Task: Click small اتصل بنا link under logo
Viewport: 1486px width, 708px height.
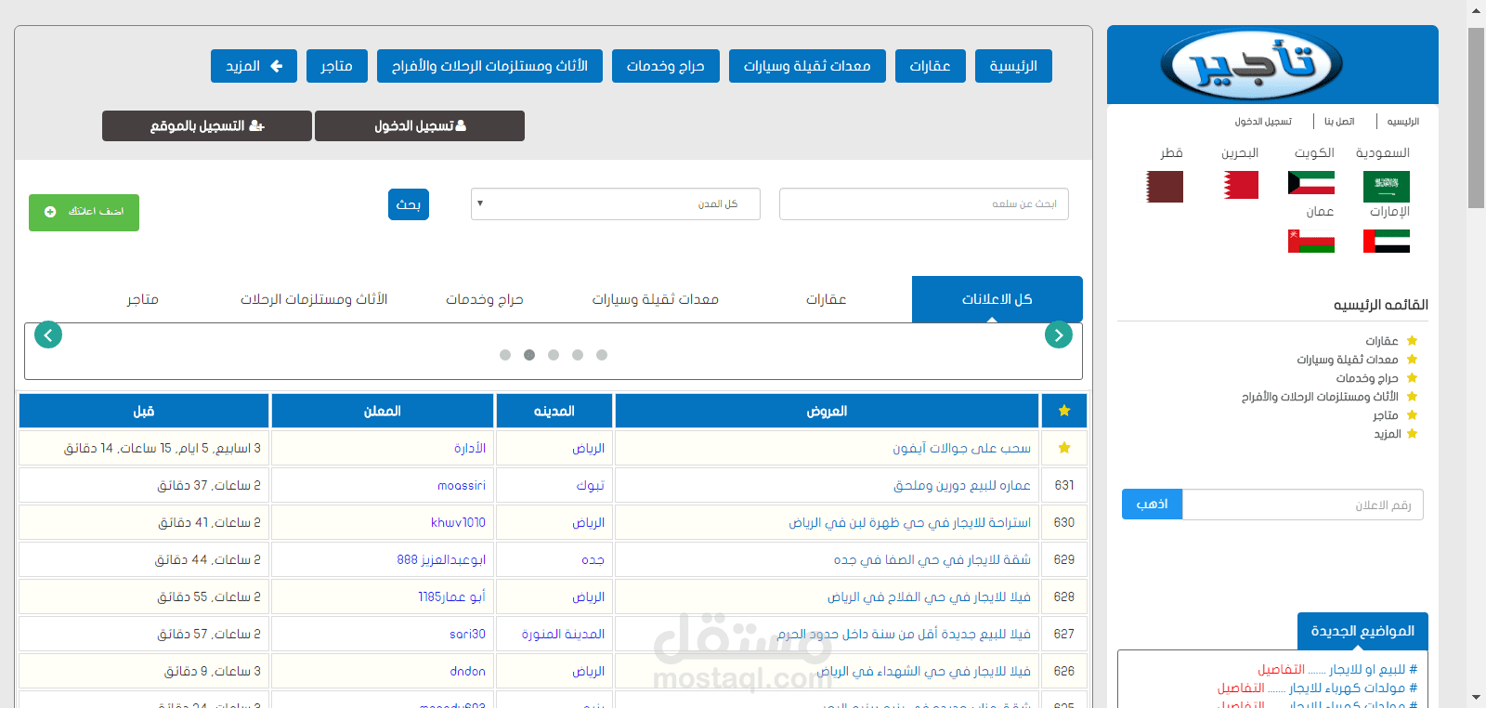Action: pos(1339,122)
